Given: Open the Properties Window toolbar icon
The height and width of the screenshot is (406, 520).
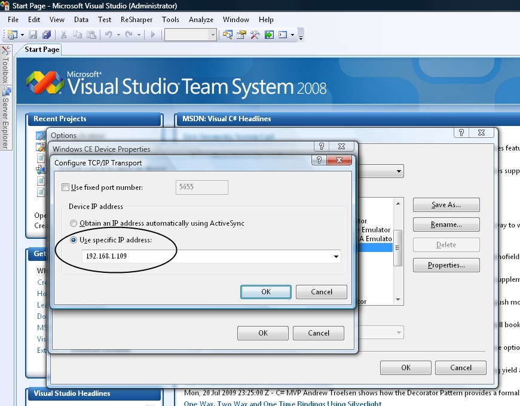Looking at the screenshot, I should (241, 35).
